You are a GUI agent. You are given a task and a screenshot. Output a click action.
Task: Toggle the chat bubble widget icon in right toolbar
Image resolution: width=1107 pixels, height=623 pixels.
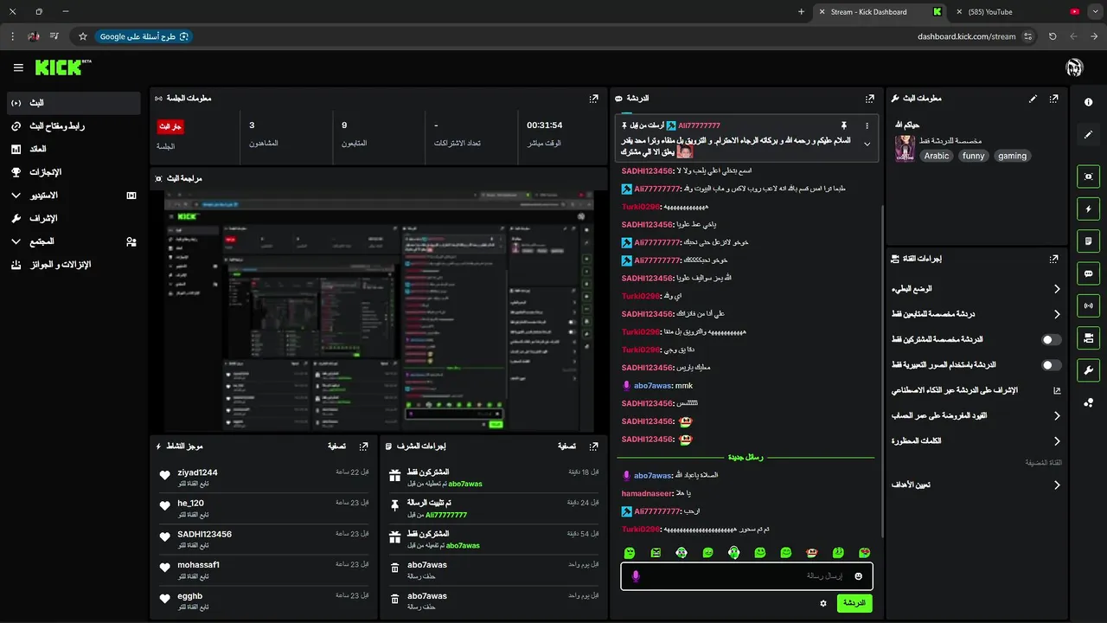tap(1088, 273)
